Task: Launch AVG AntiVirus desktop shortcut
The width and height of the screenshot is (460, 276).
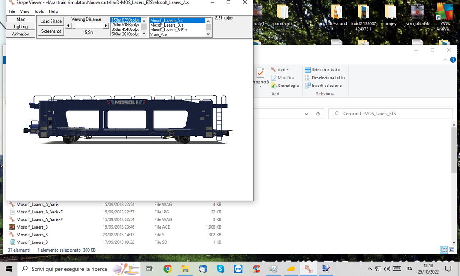Action: (444, 17)
